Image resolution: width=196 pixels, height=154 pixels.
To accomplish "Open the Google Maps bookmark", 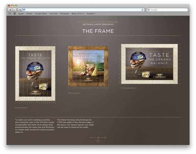I will click(41, 14).
